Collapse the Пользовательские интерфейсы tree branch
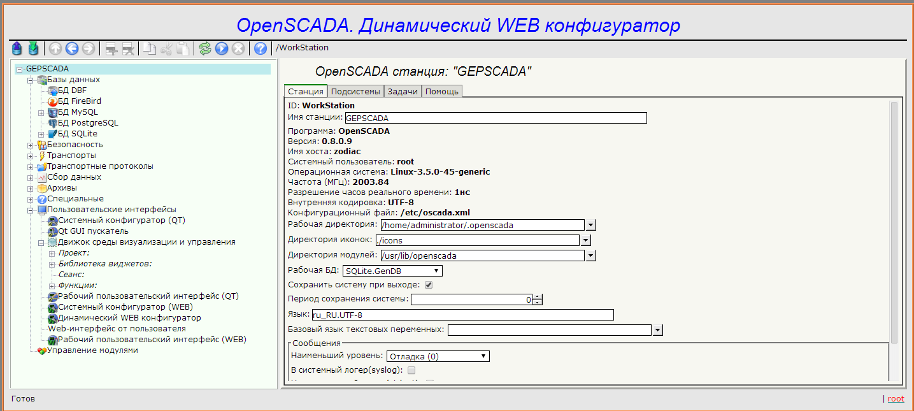Screen dimensions: 914x411 [x=31, y=210]
